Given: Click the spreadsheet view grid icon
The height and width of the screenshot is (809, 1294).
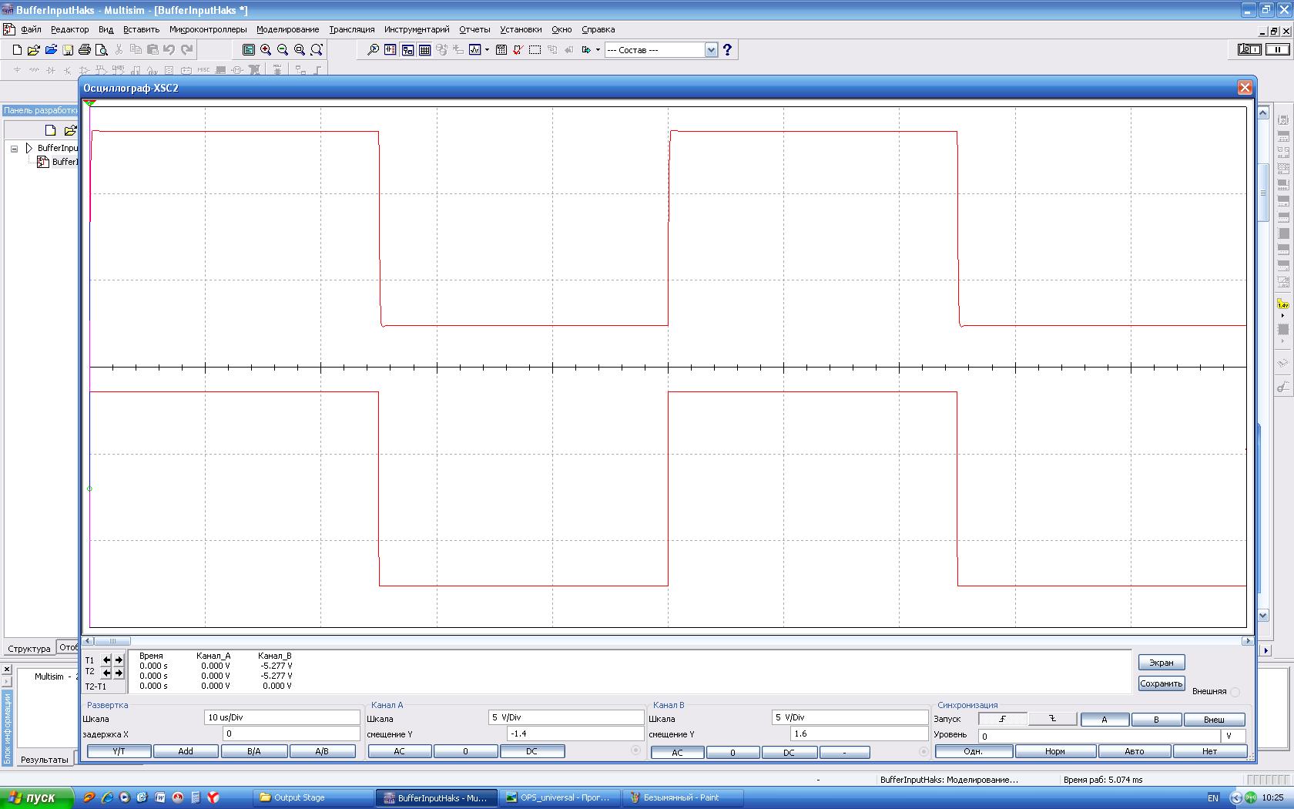Looking at the screenshot, I should coord(424,50).
